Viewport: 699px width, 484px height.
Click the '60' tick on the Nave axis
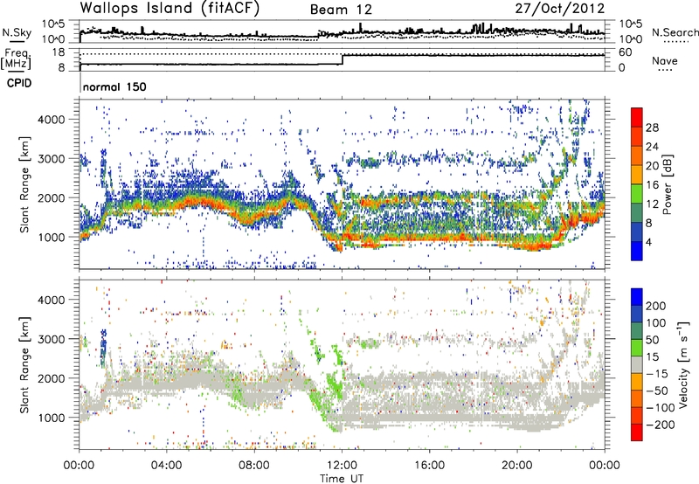[x=626, y=52]
